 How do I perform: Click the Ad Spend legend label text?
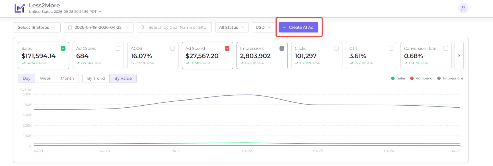pyautogui.click(x=424, y=78)
